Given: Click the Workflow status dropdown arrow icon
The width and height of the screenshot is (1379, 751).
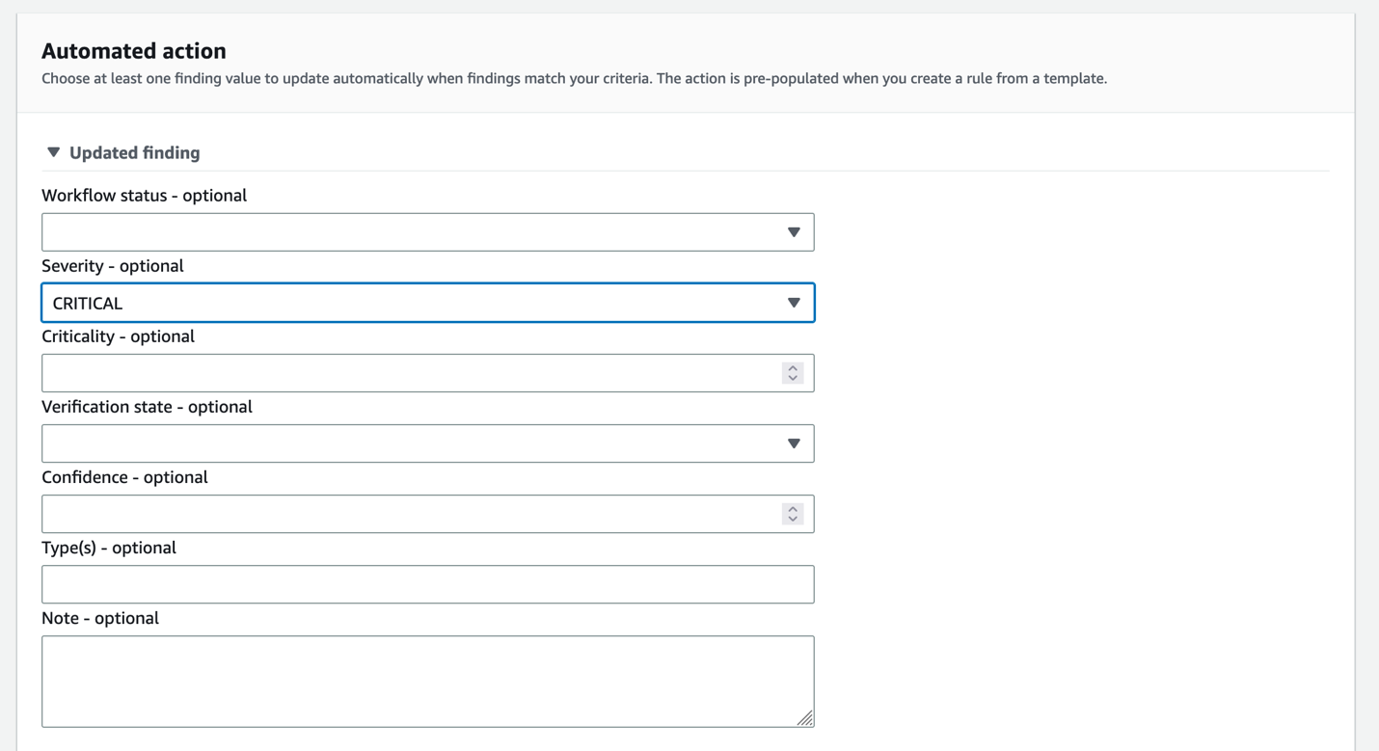Looking at the screenshot, I should point(794,231).
